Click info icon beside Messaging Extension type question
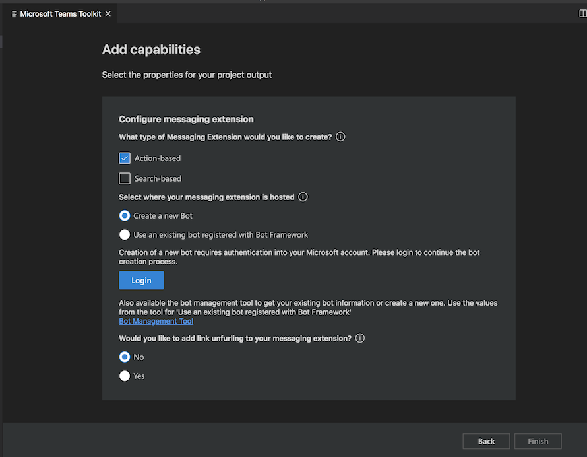This screenshot has height=457, width=587. pos(340,137)
